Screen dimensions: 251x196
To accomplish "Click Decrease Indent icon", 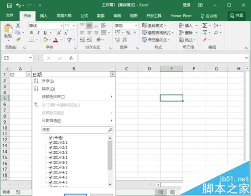I will pyautogui.click(x=82, y=40).
